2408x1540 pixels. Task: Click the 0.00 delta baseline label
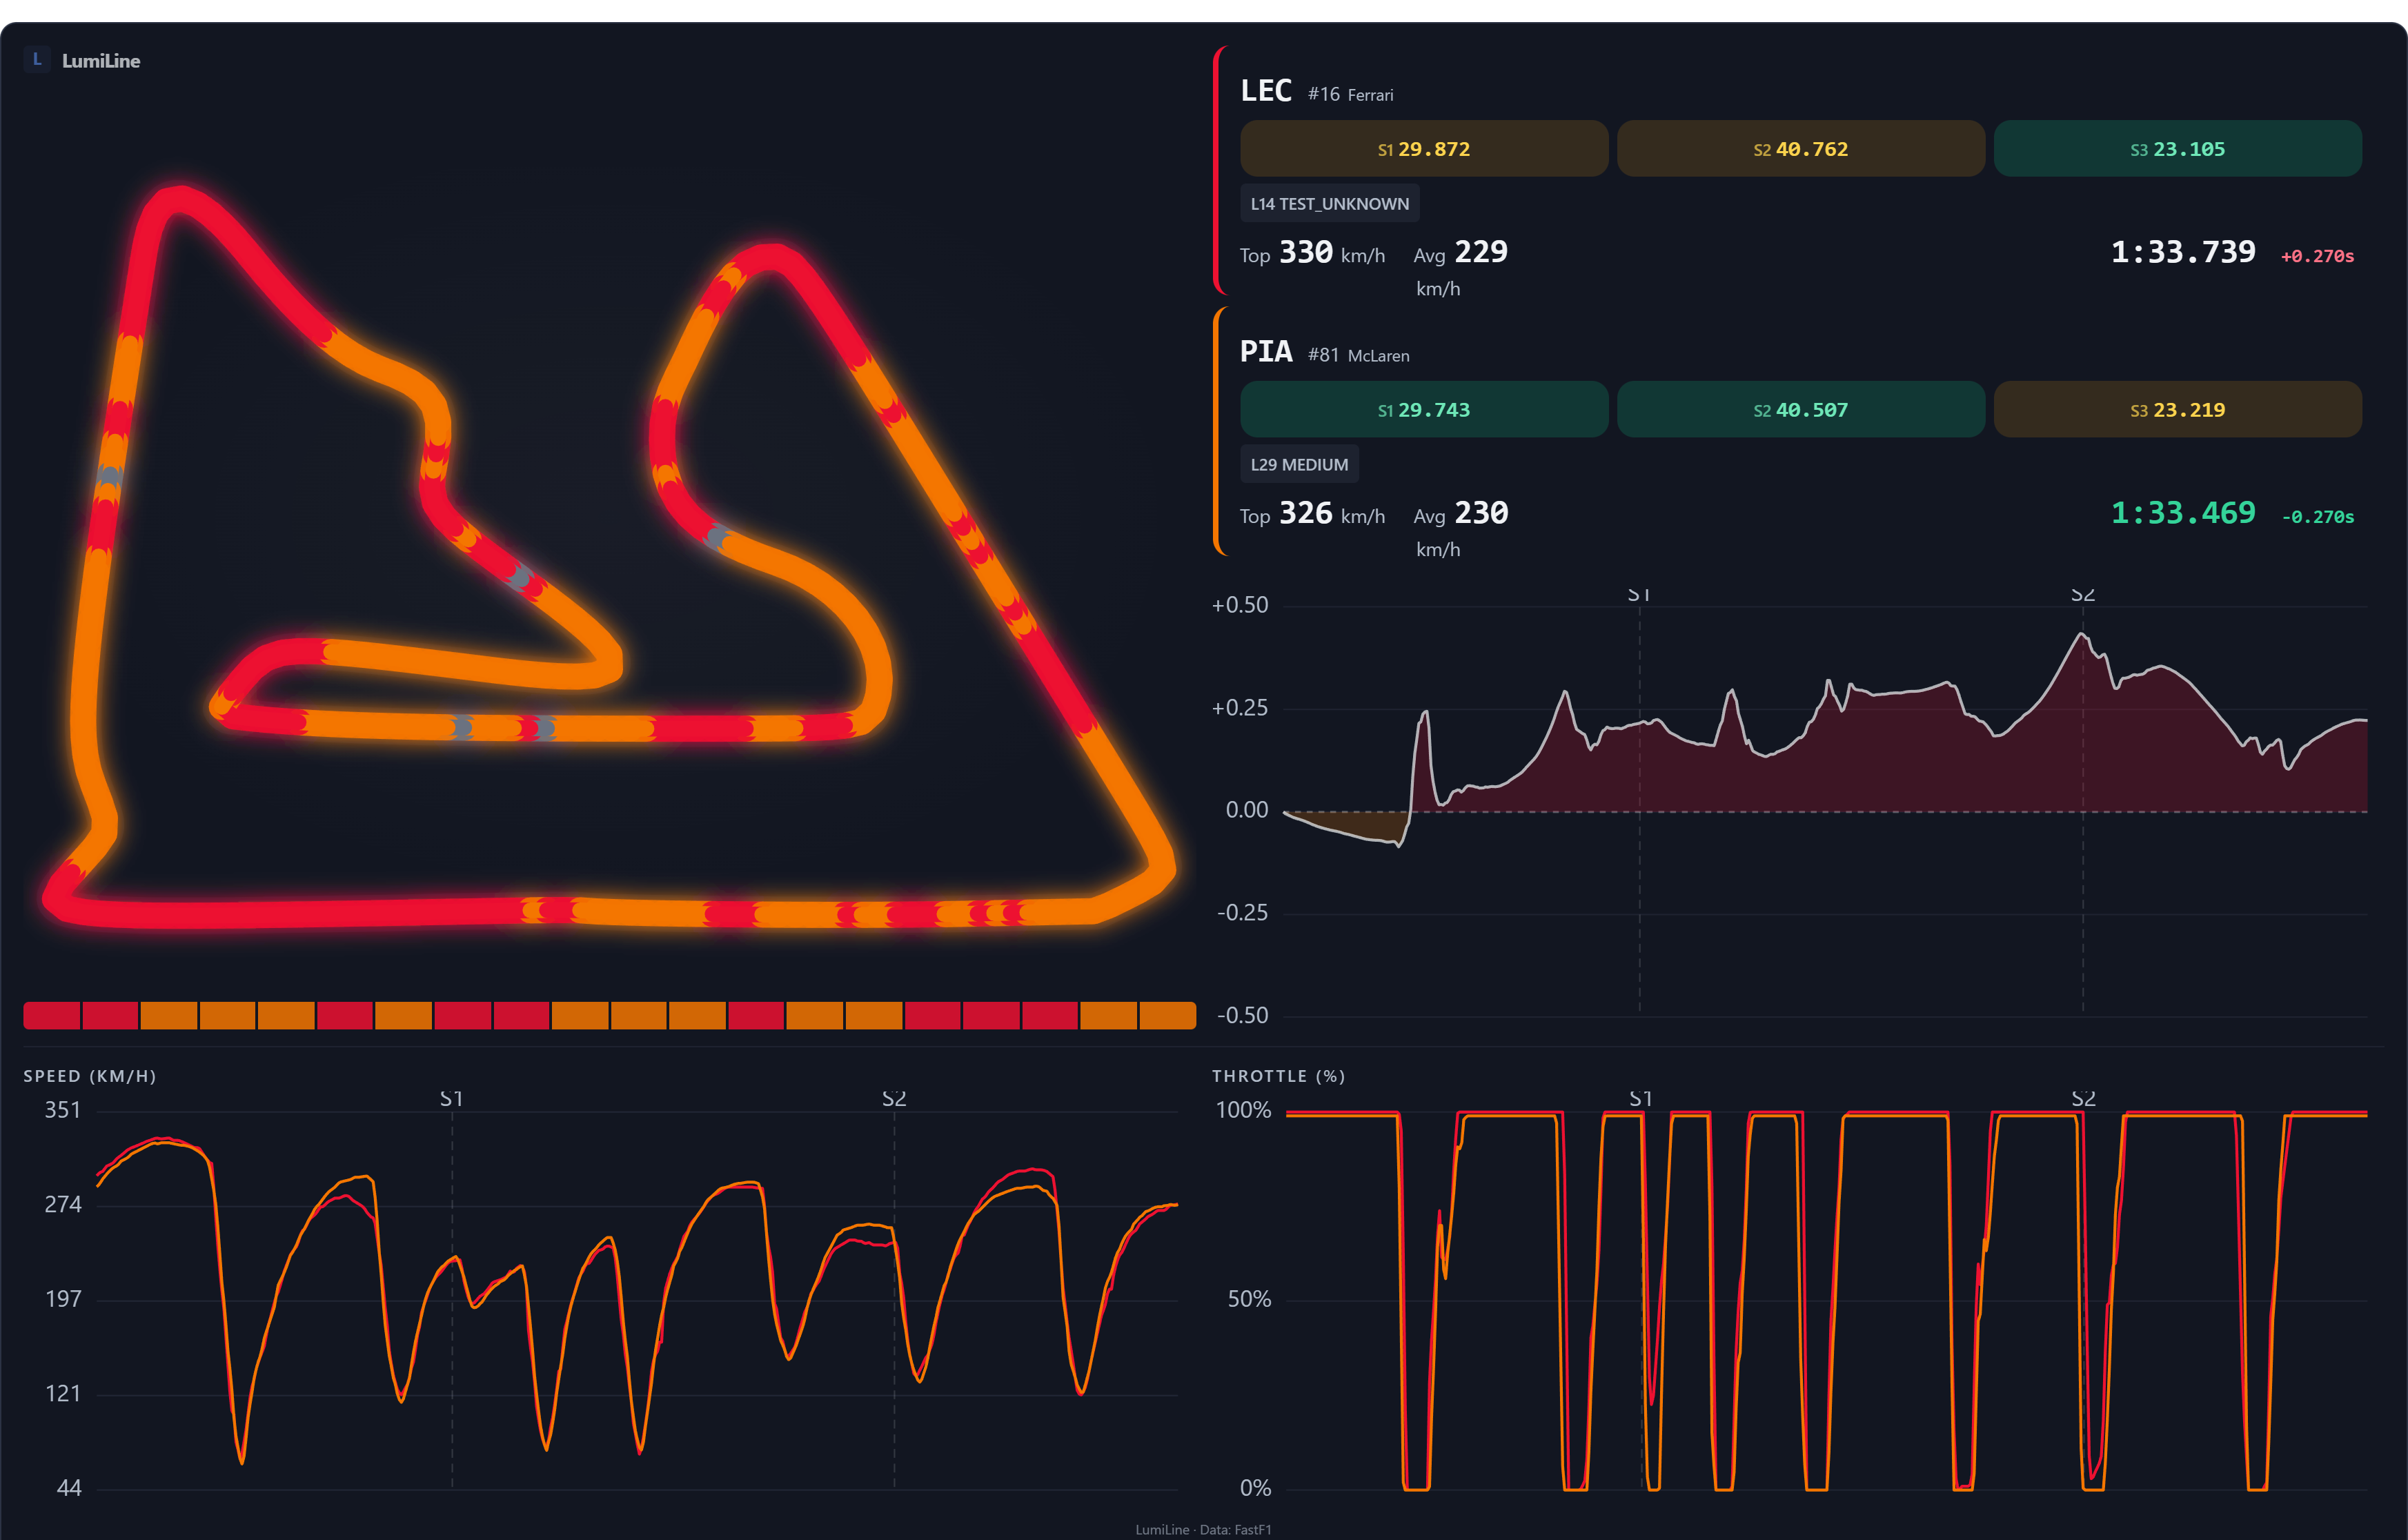pyautogui.click(x=1247, y=810)
